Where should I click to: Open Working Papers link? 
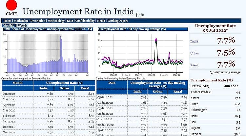[x=118, y=21]
